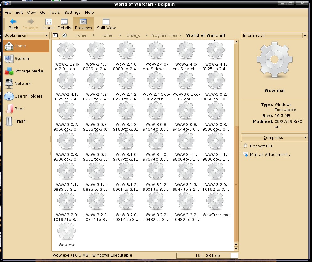Navigate to .wine in the breadcrumb
Viewport: 312px width, 262px height.
tap(107, 35)
